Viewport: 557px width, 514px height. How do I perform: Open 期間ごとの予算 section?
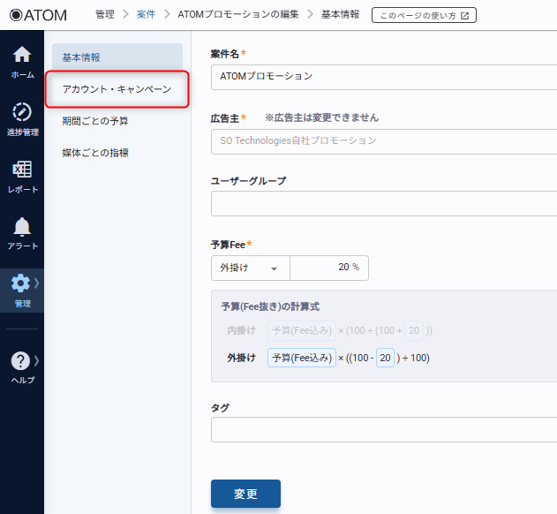coord(95,121)
